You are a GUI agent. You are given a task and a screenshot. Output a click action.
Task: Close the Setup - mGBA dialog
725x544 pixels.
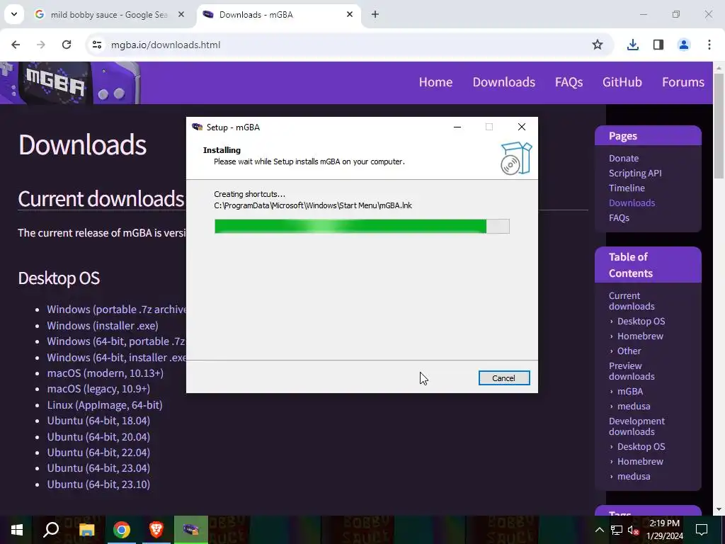[522, 127]
